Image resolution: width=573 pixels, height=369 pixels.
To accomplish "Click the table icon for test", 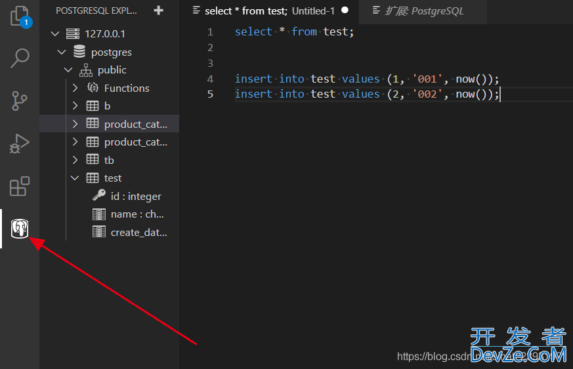I will (93, 178).
